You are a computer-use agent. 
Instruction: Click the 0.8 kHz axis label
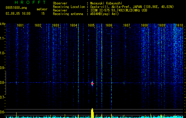(x=2, y=83)
